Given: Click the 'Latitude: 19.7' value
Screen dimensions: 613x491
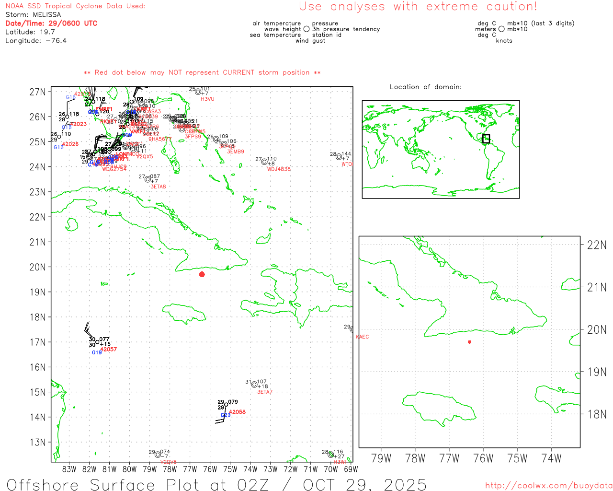Looking at the screenshot, I should [30, 32].
